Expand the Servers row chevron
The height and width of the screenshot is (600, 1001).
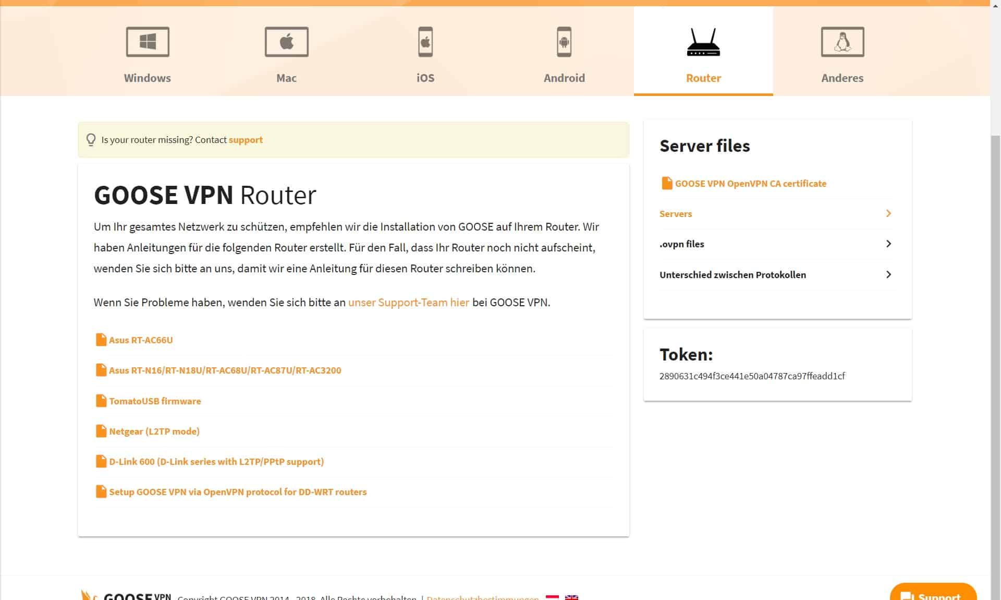888,213
